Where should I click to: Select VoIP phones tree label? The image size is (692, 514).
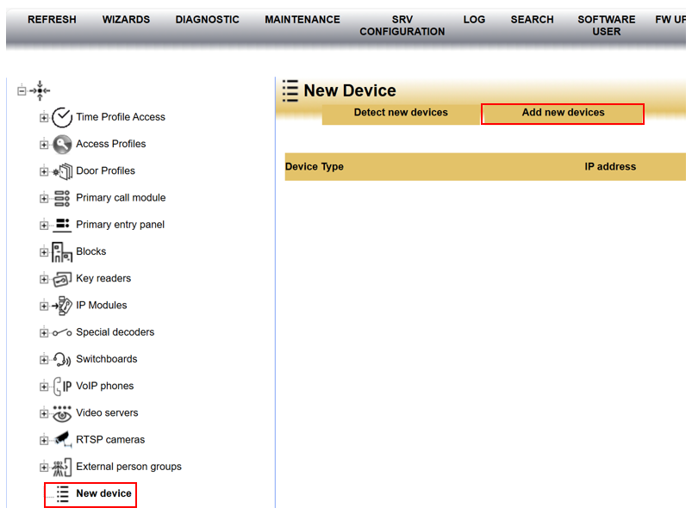[104, 386]
